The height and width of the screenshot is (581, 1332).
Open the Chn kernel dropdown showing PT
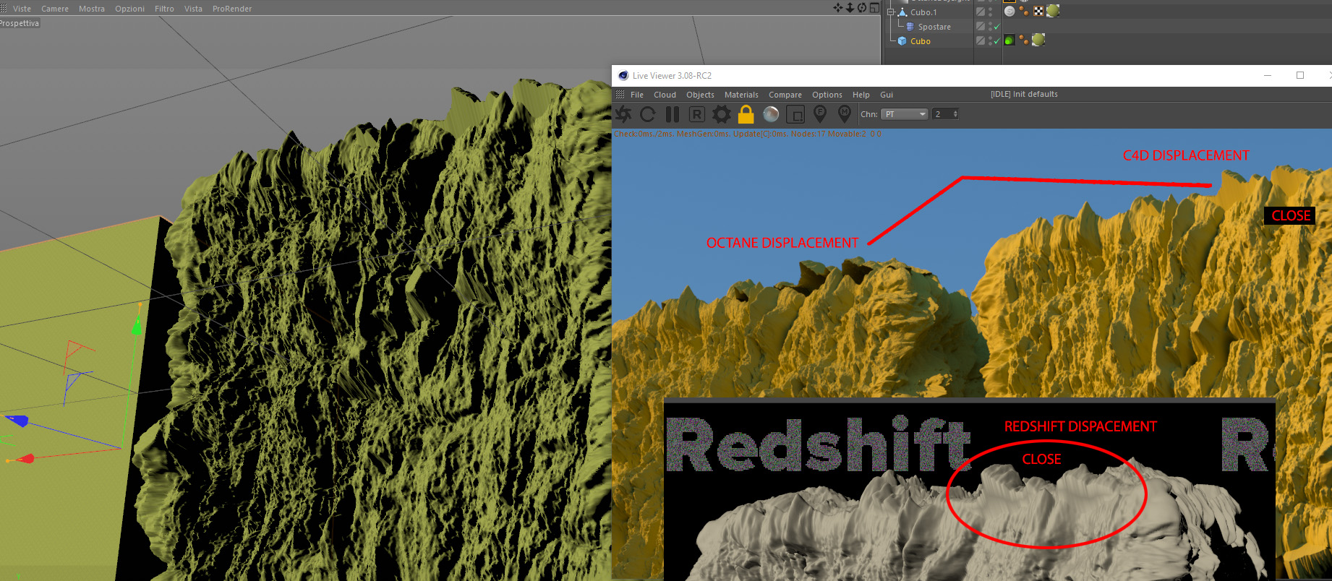(x=904, y=114)
